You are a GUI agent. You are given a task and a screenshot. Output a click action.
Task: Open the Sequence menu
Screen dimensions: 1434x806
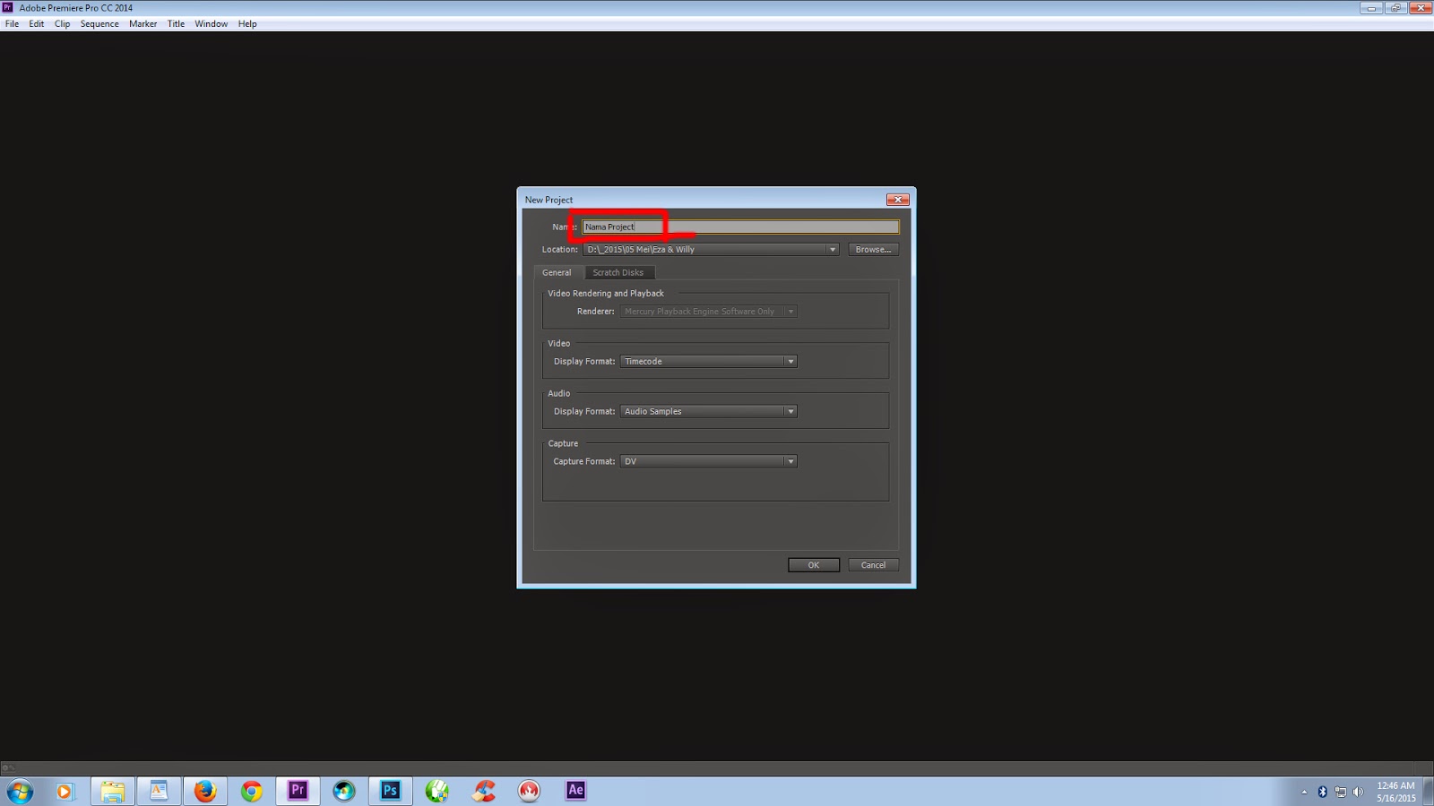(99, 24)
